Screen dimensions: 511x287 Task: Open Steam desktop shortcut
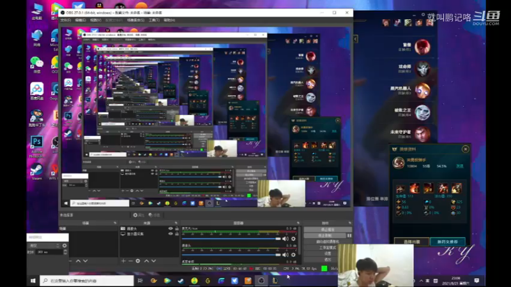(36, 172)
